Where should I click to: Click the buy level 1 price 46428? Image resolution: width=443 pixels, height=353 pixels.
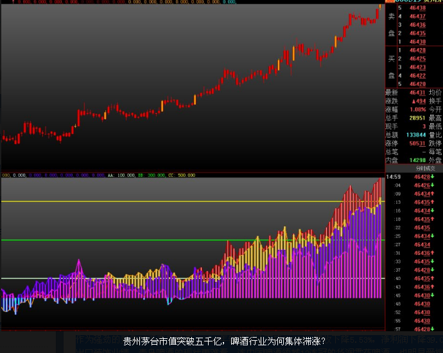click(417, 50)
